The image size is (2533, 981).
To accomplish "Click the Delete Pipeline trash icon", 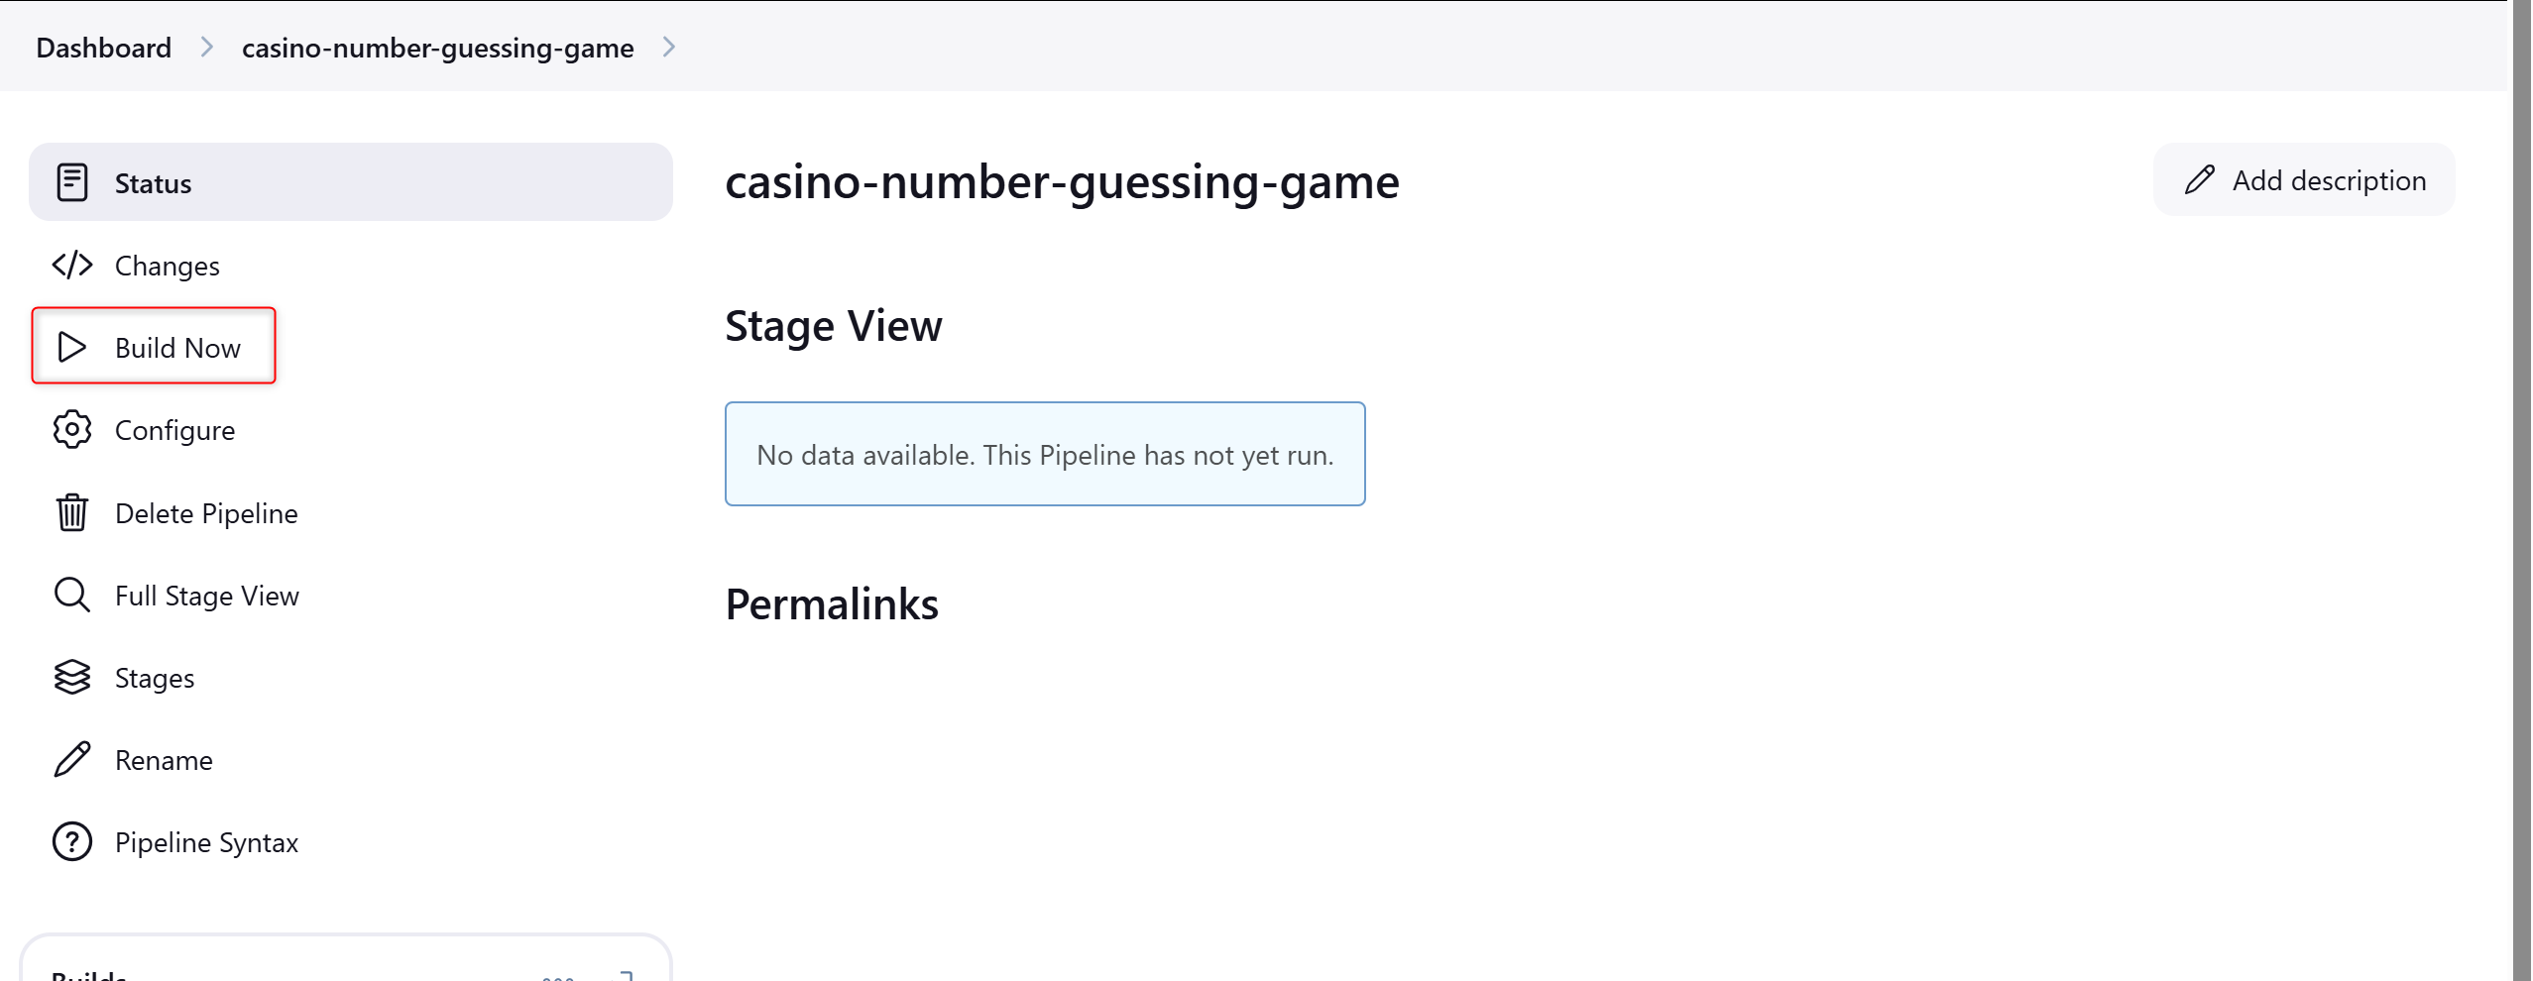I will [72, 512].
